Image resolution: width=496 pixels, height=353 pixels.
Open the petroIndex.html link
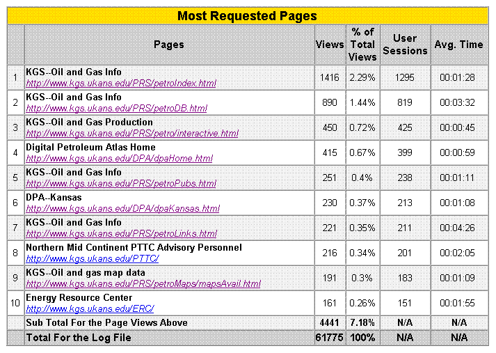[121, 84]
